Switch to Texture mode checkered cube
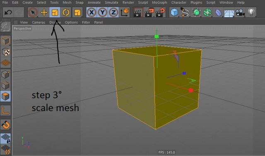Image resolution: width=265 pixels, height=156 pixels. click(x=5, y=52)
